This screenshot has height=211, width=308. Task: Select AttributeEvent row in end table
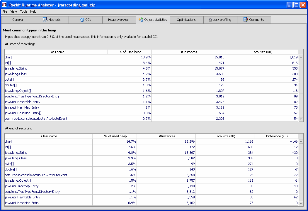click(x=152, y=175)
